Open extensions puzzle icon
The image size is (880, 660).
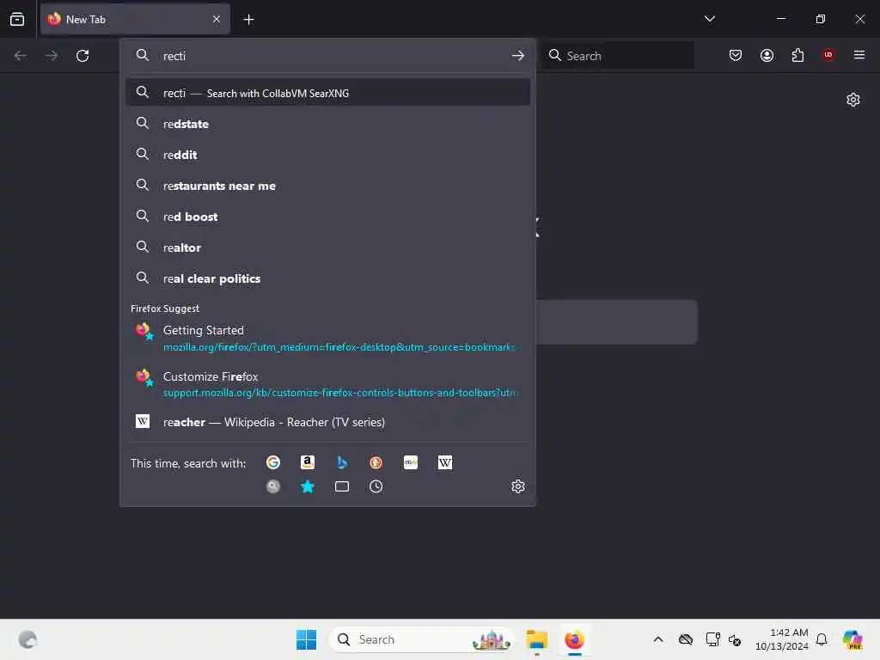(797, 55)
